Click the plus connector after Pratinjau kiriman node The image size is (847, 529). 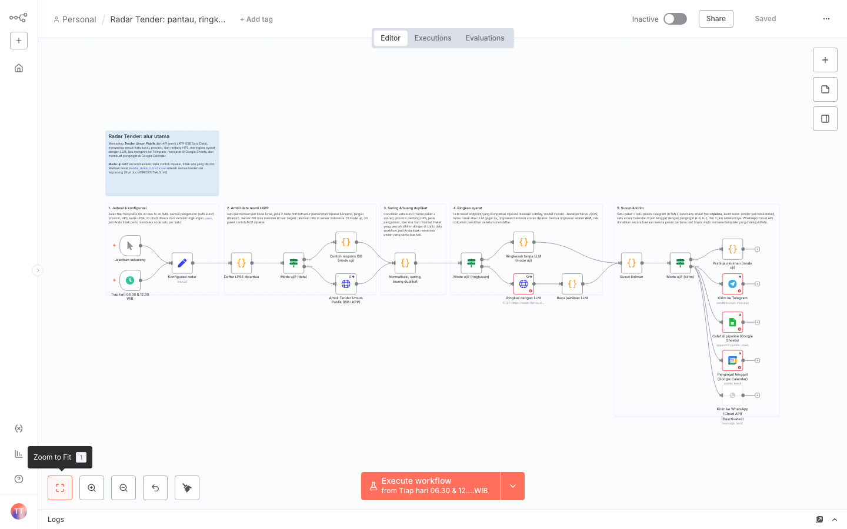tap(758, 249)
